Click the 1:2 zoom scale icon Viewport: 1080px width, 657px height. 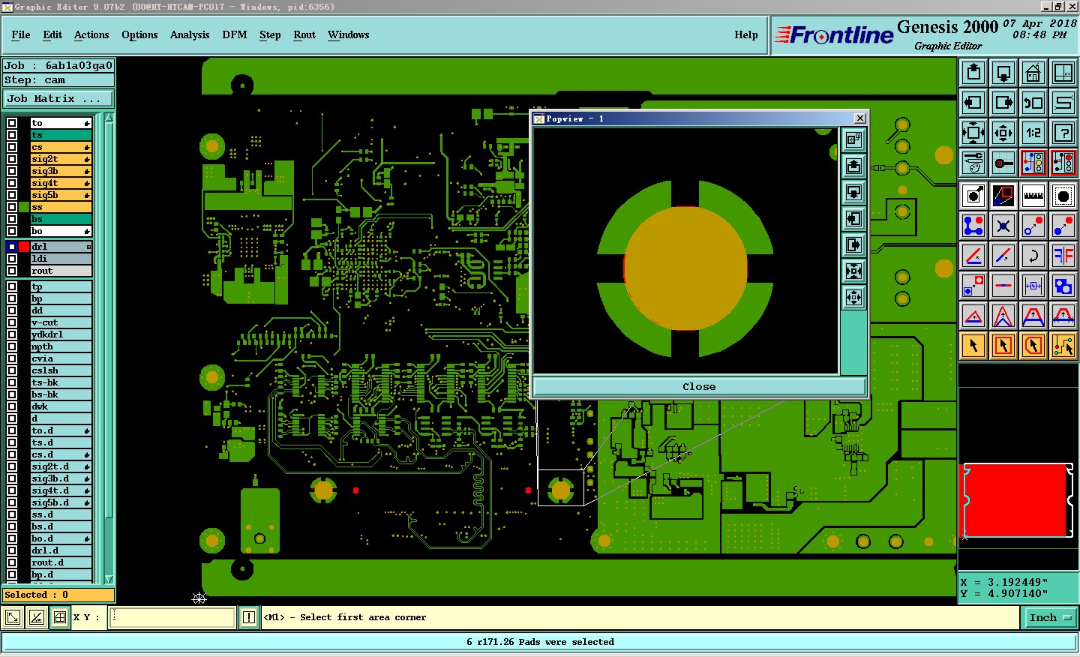click(1033, 133)
